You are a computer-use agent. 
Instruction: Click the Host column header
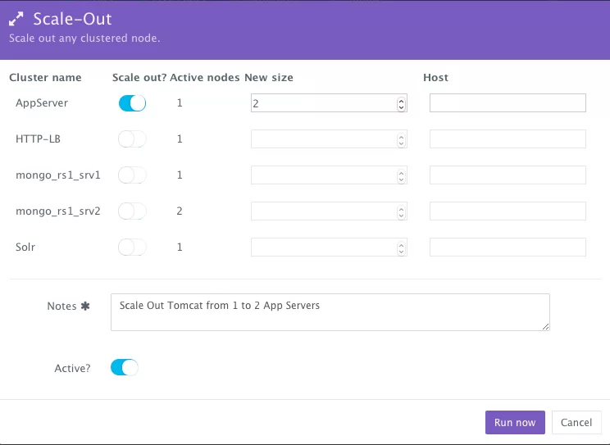435,77
